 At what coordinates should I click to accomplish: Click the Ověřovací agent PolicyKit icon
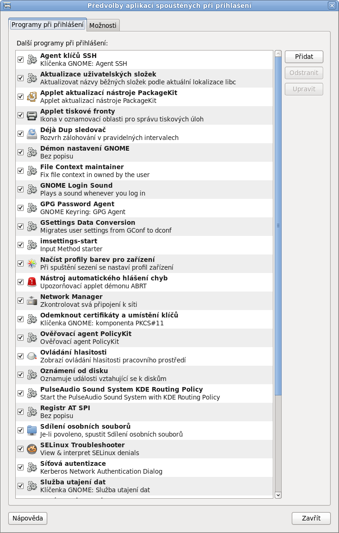32,337
